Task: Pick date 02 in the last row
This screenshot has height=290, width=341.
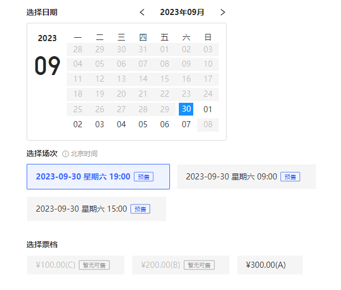Action: (x=78, y=124)
